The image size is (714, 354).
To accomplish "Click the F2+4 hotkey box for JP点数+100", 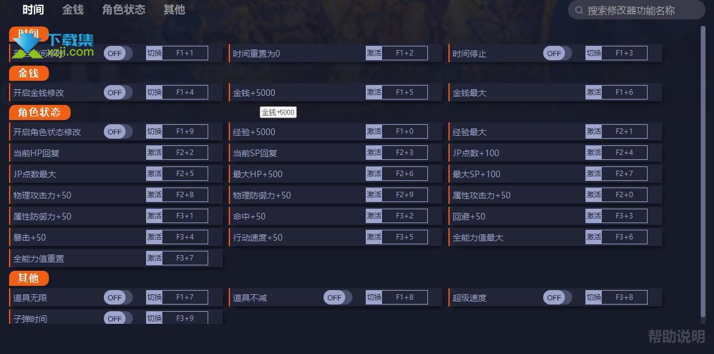I will 624,153.
